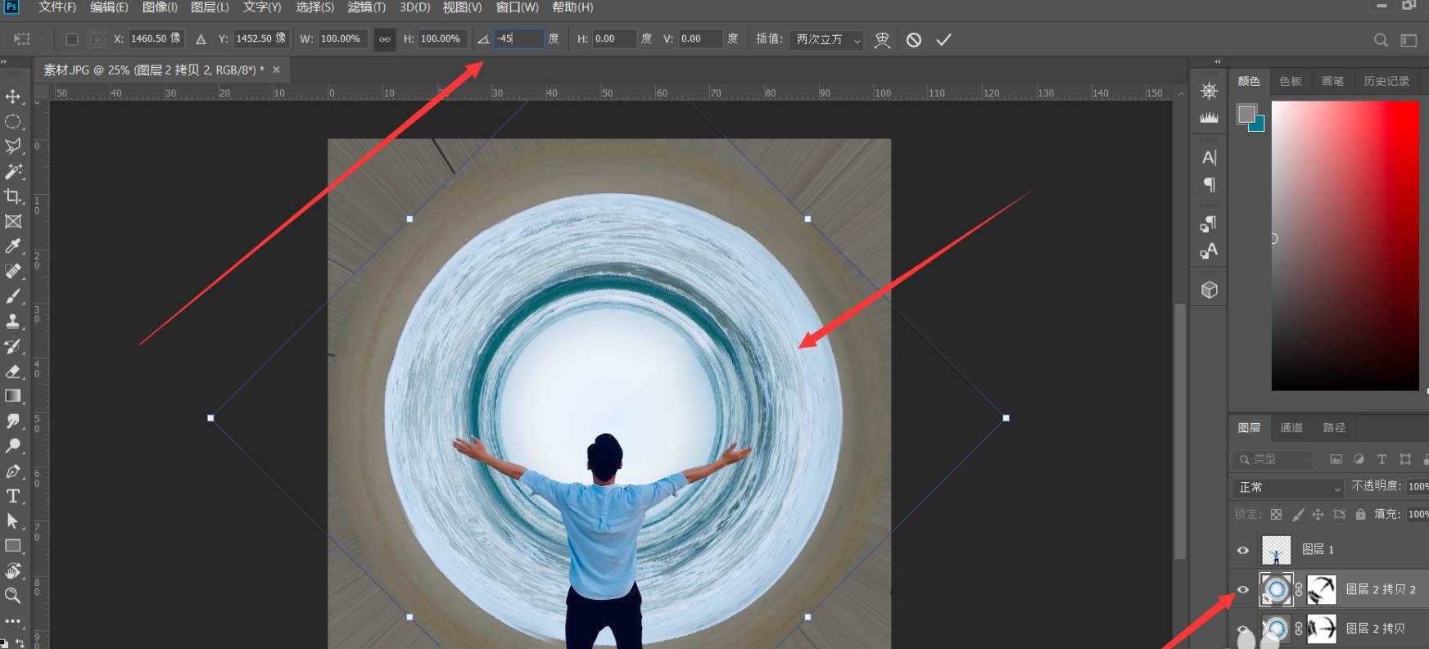Click the rotation angle input field
Screen dimensions: 1429x649
(x=518, y=38)
